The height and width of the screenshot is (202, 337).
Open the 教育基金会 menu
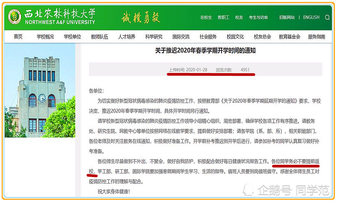(x=289, y=37)
